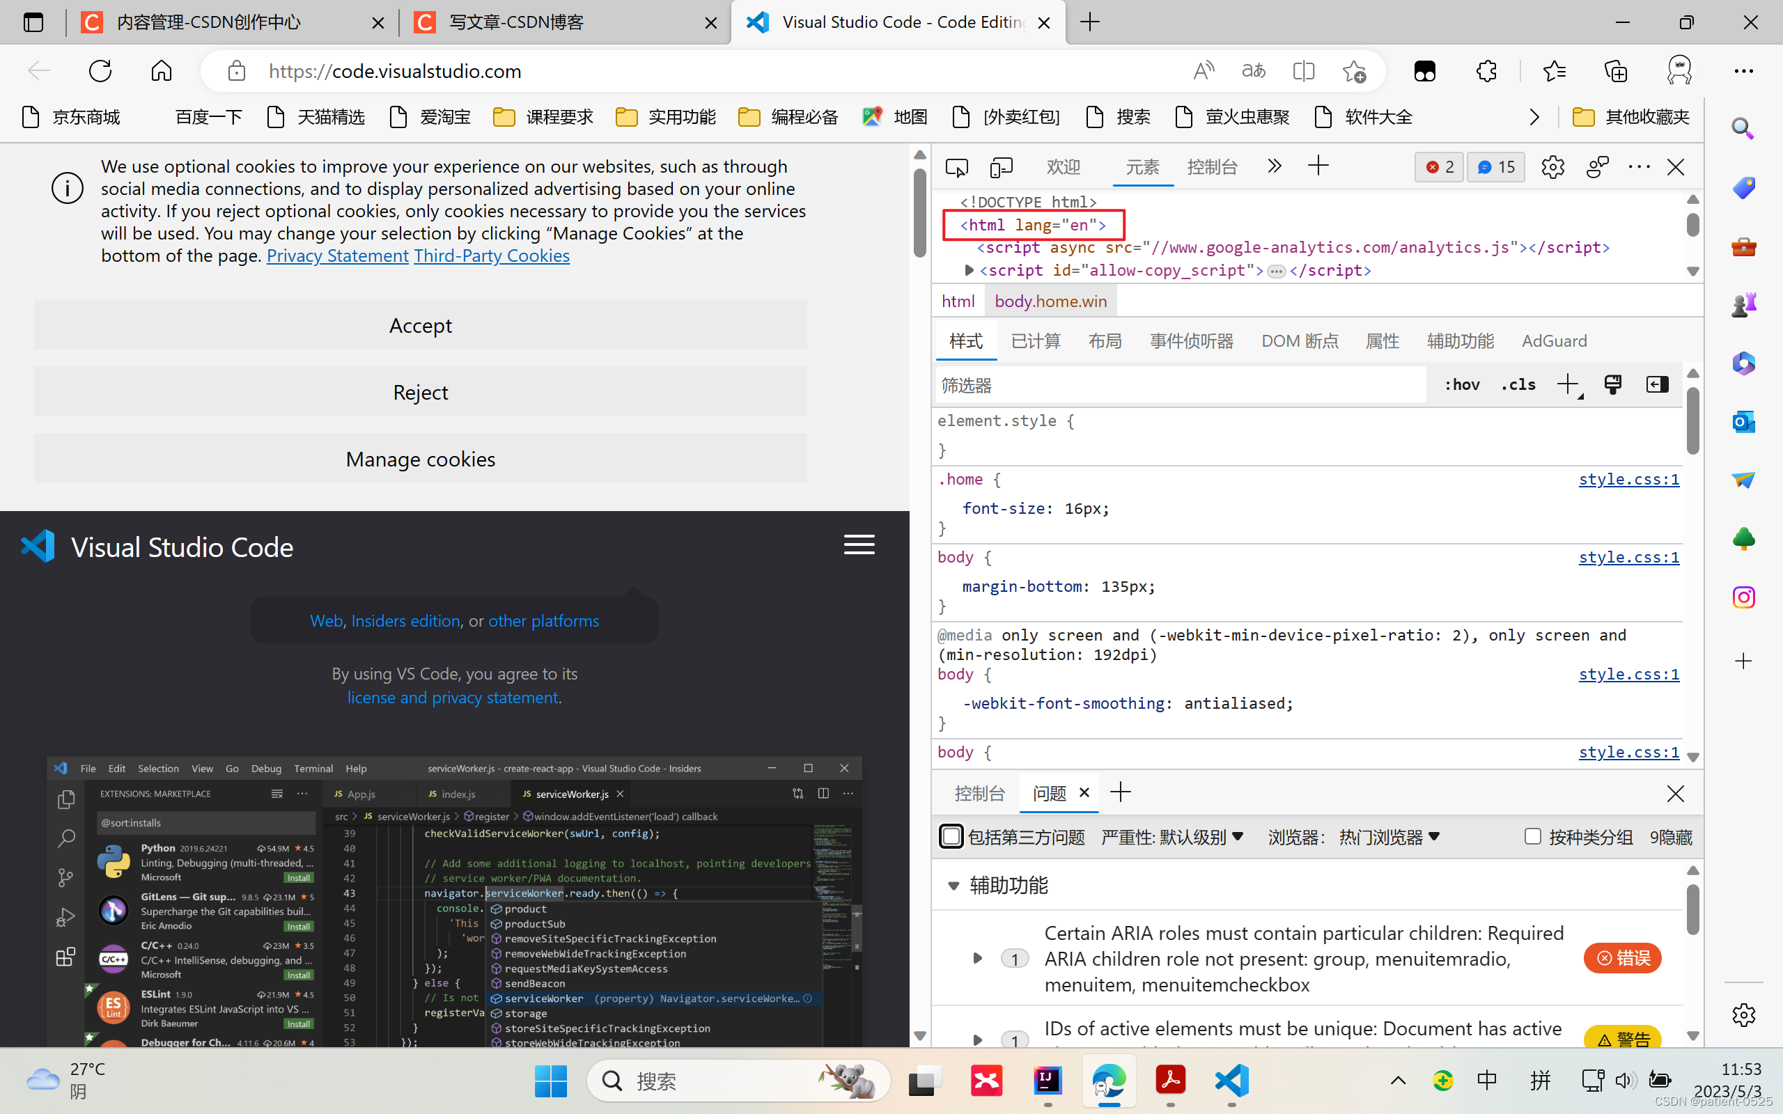
Task: Open VS Code from taskbar
Action: point(1232,1081)
